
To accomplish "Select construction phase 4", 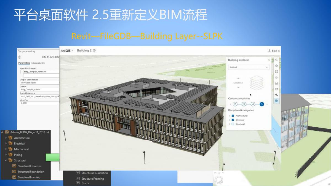I will [x=253, y=104].
